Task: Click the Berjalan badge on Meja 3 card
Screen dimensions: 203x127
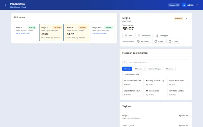Action: 83,27
